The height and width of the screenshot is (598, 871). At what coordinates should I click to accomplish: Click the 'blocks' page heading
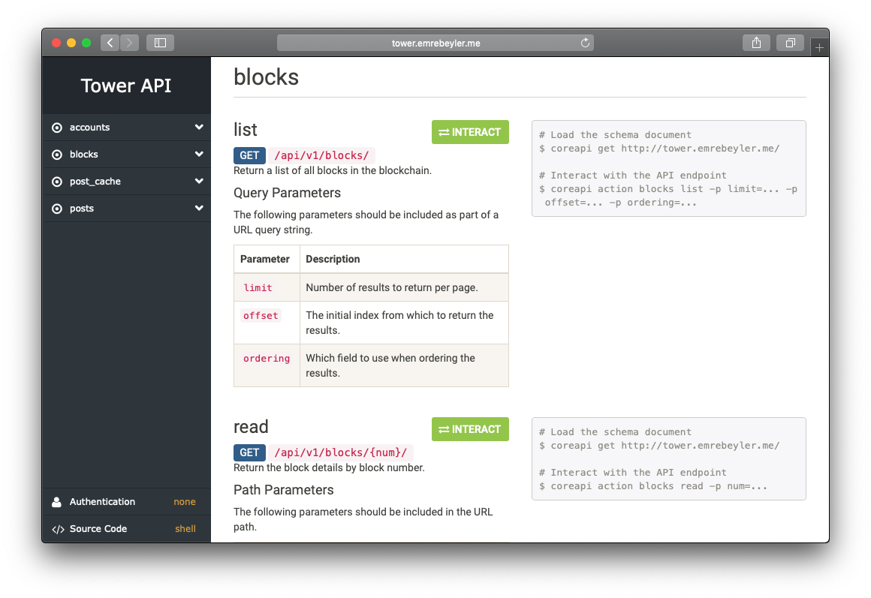coord(266,77)
